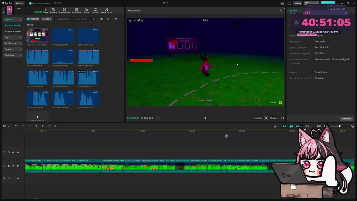Open the Filtros tab
Screen dimensions: 357x201
click(x=86, y=11)
